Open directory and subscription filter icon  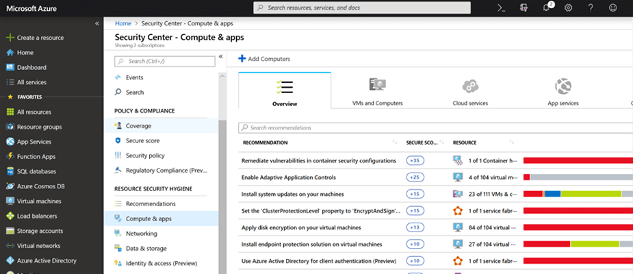point(524,8)
